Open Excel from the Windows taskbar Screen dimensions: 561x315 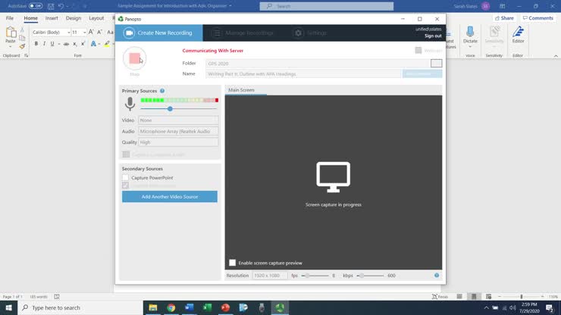[207, 307]
